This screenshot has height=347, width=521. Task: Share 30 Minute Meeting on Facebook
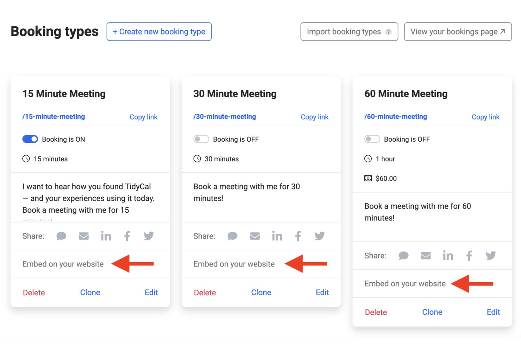tap(298, 236)
